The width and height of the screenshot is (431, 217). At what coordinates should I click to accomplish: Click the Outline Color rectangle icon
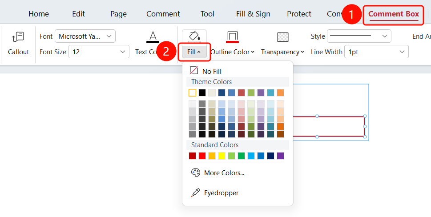(232, 37)
